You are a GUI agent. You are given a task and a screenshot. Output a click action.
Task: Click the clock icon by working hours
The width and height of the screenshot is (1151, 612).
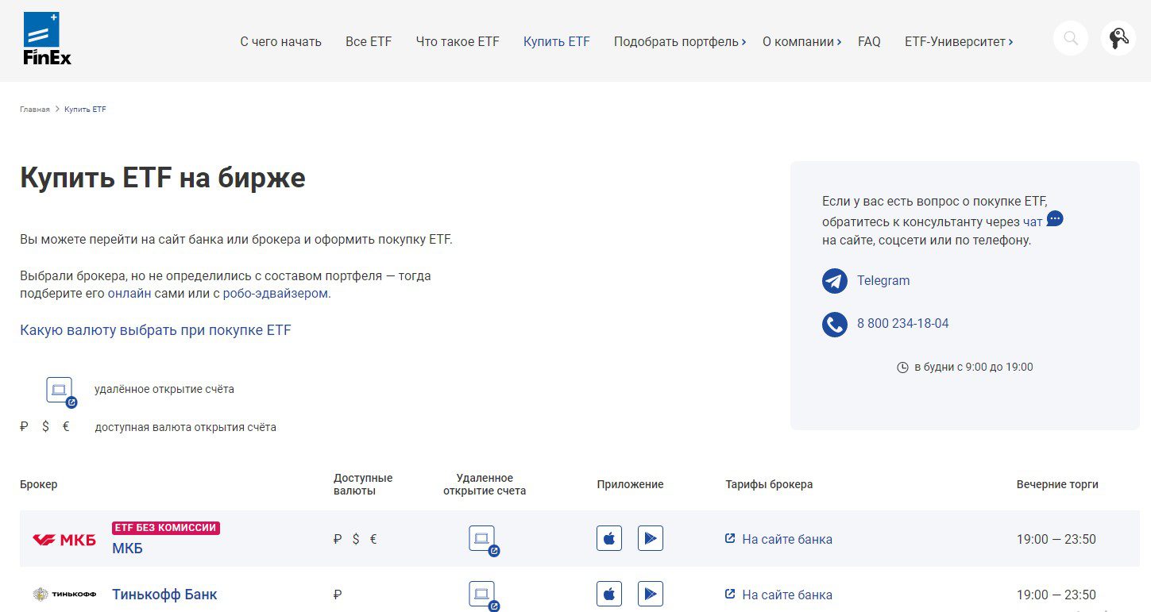[902, 368]
